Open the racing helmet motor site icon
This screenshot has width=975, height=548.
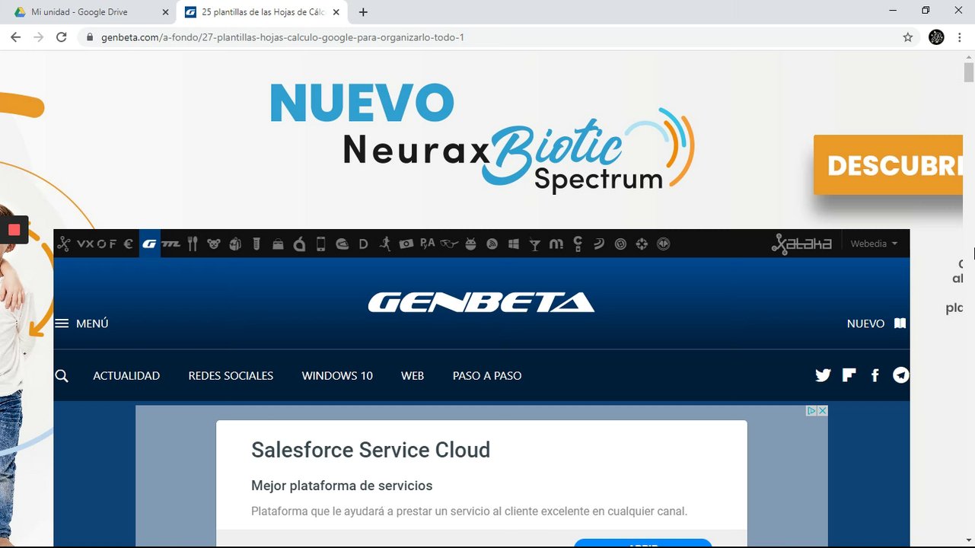pos(343,244)
